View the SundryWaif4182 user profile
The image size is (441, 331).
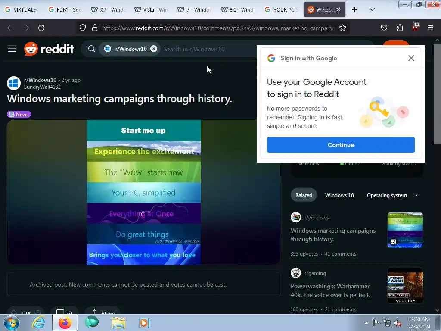coord(42,87)
